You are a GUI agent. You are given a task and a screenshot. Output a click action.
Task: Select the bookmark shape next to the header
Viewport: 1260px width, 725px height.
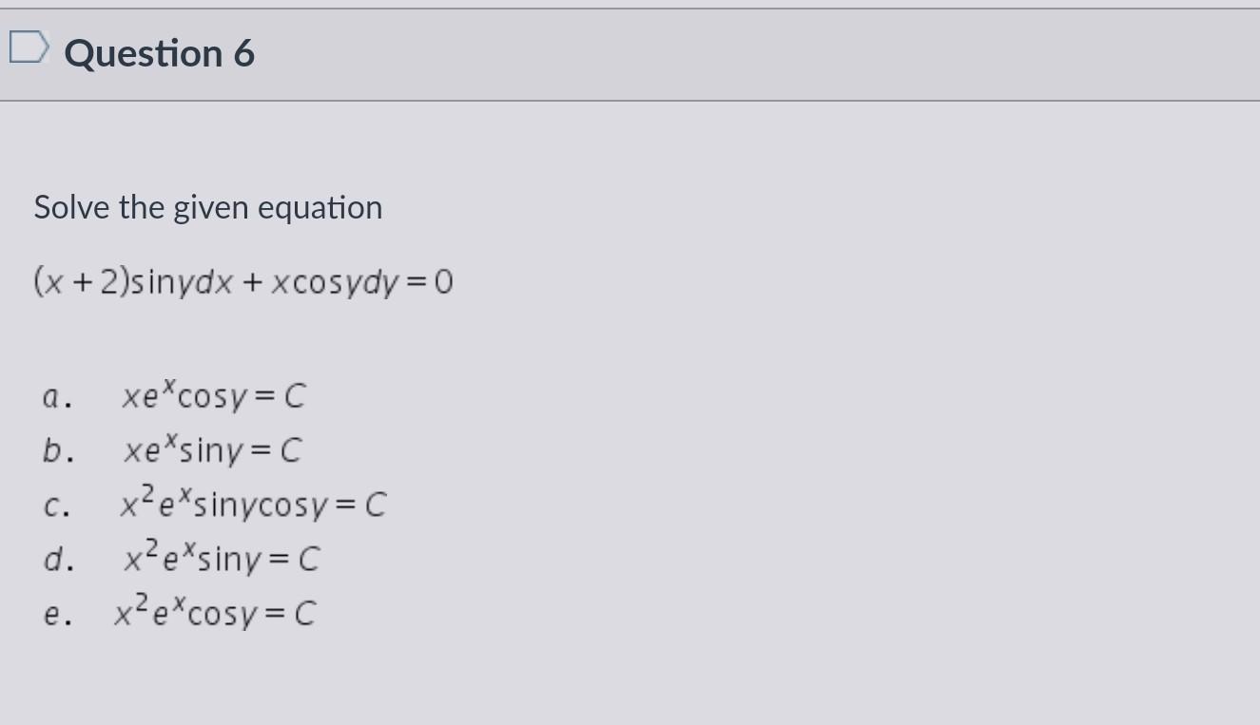(x=29, y=48)
